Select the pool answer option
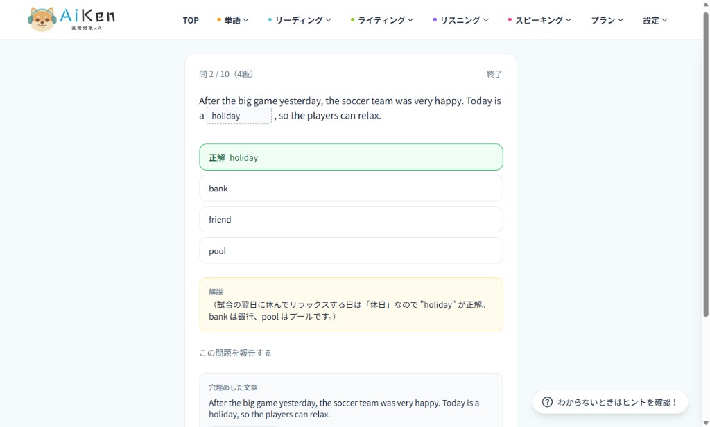This screenshot has height=427, width=710. click(351, 250)
